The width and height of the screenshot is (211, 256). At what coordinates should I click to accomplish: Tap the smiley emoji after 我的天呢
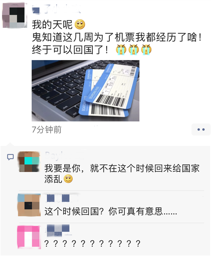pos(80,24)
